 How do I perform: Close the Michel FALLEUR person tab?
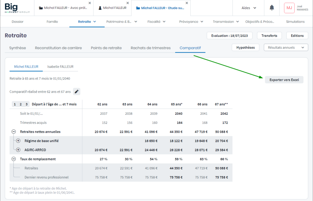pyautogui.click(x=128, y=3)
